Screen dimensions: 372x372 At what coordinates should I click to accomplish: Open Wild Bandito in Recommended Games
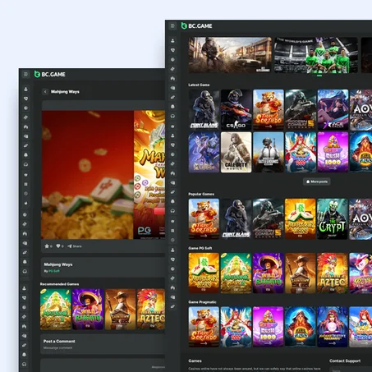88,309
